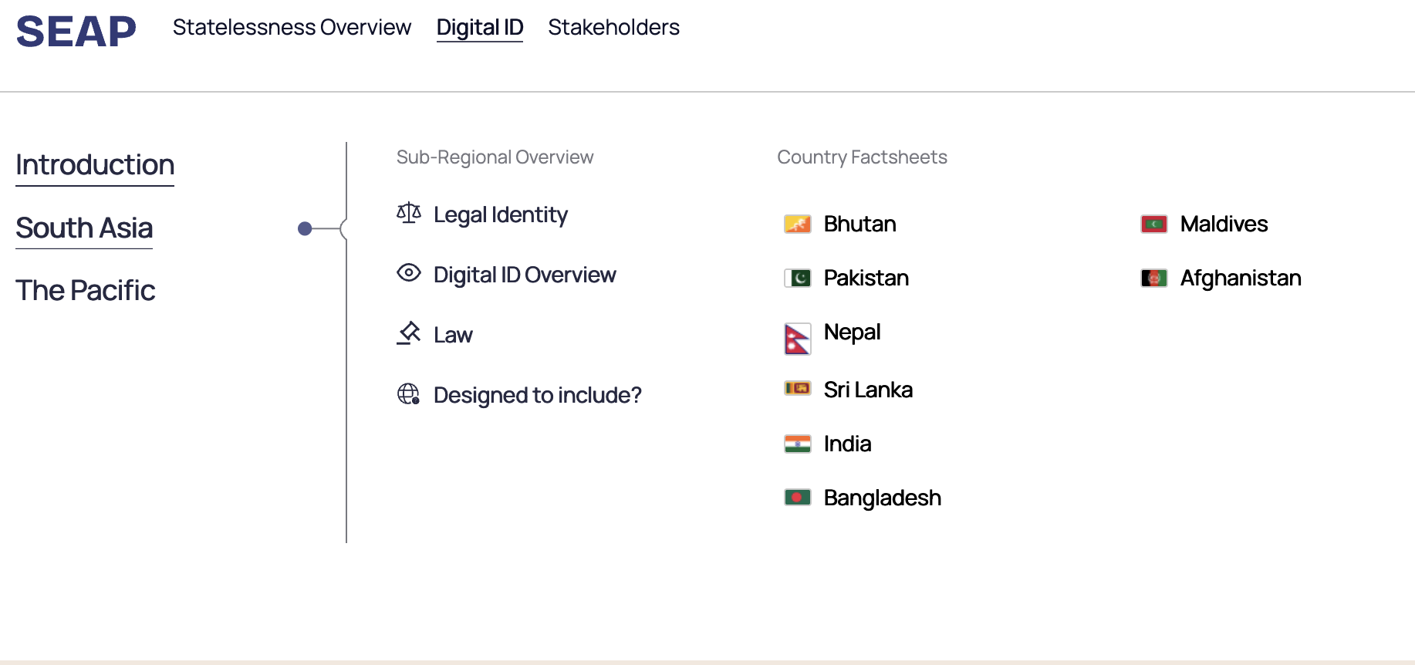Click the Bhutan flag icon
1415x665 pixels.
coord(797,224)
